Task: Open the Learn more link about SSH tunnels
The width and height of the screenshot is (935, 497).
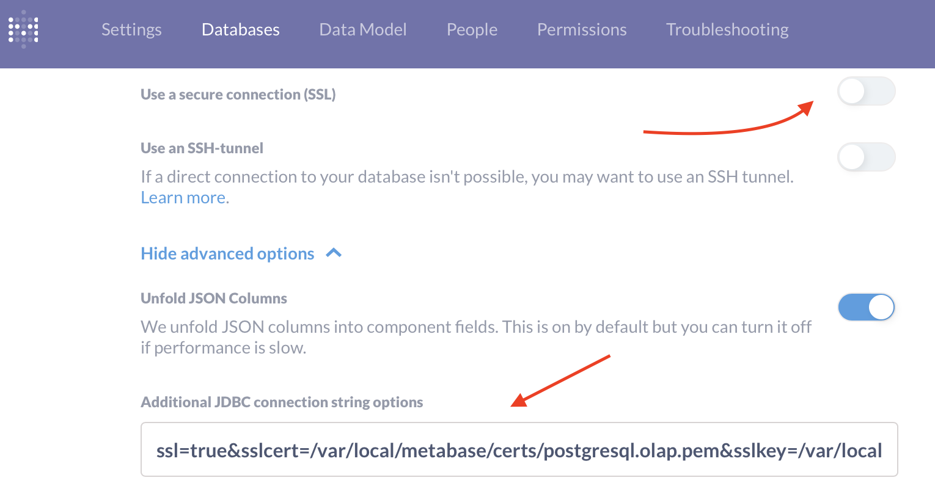Action: point(182,197)
